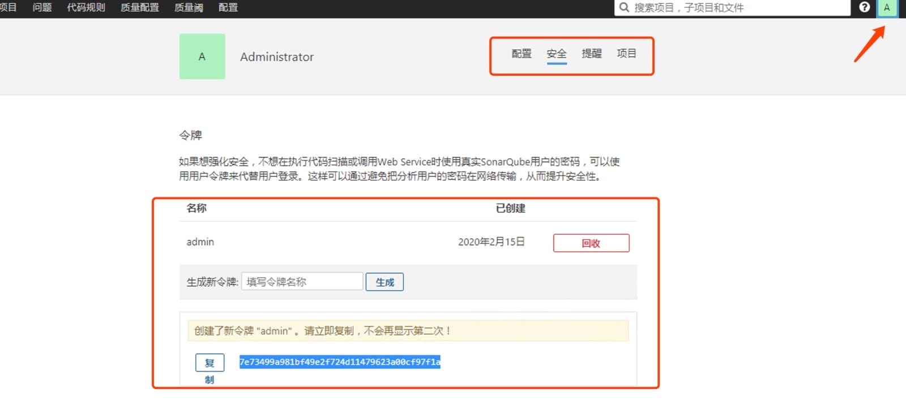The width and height of the screenshot is (906, 406).
Task: Click the search magnifier icon
Action: [624, 7]
